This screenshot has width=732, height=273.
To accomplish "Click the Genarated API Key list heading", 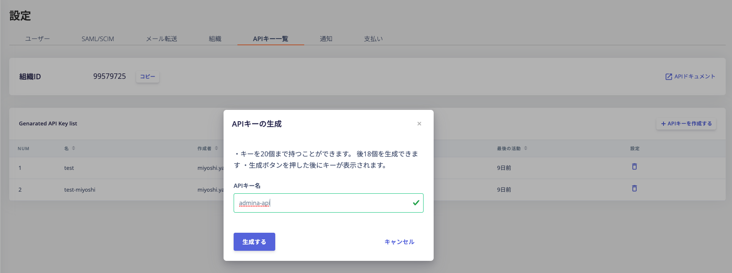I will (48, 123).
